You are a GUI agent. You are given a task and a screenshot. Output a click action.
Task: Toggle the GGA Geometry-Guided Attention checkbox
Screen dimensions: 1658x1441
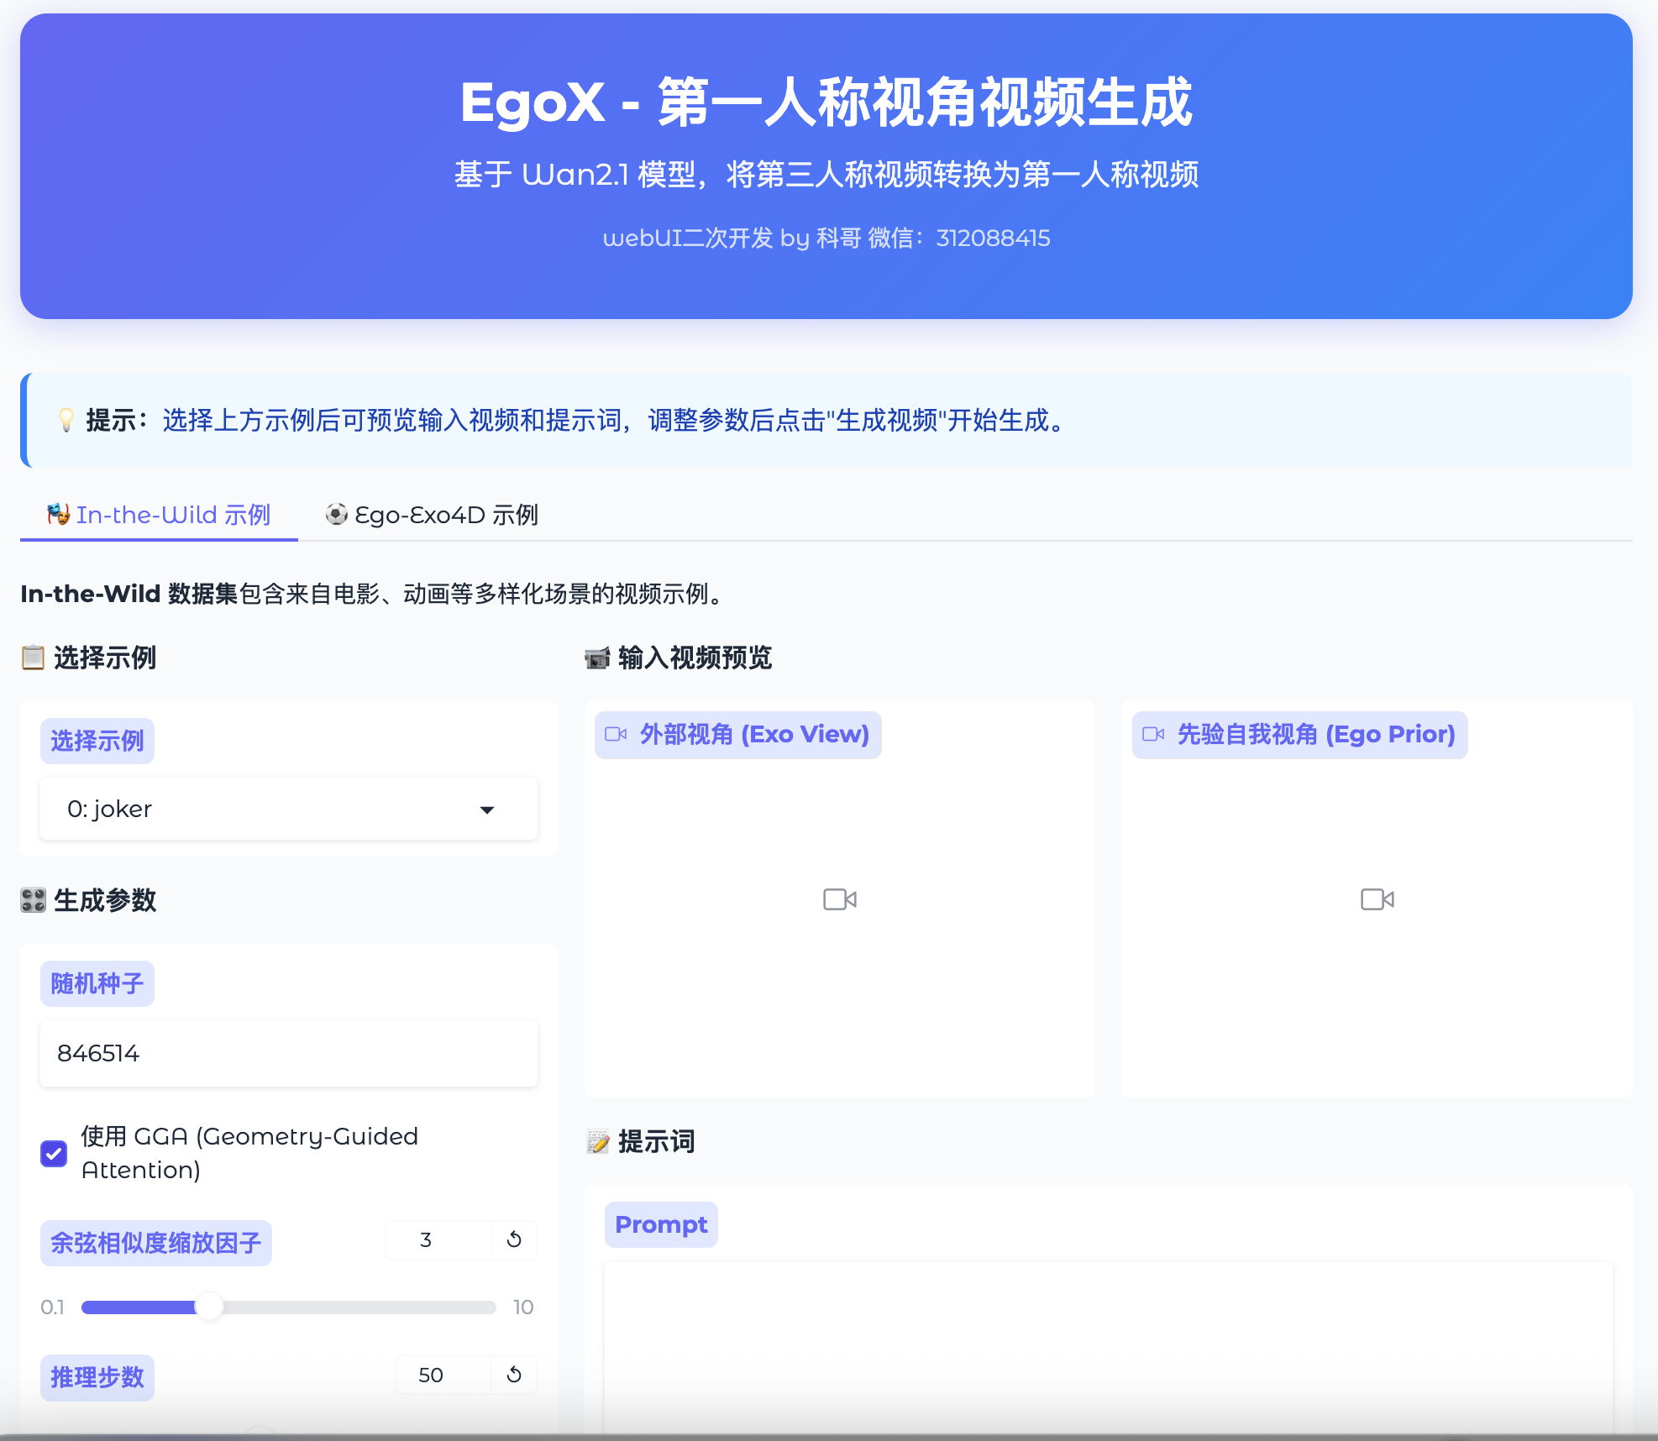[55, 1153]
